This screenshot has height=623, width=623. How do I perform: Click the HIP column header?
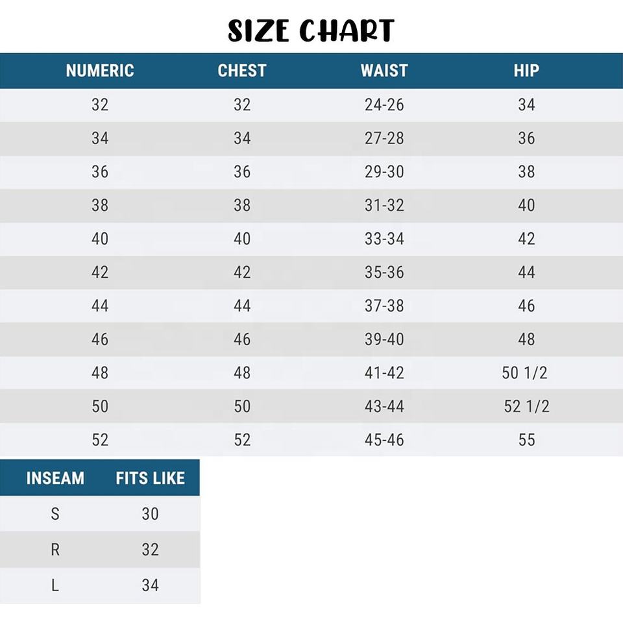[526, 71]
